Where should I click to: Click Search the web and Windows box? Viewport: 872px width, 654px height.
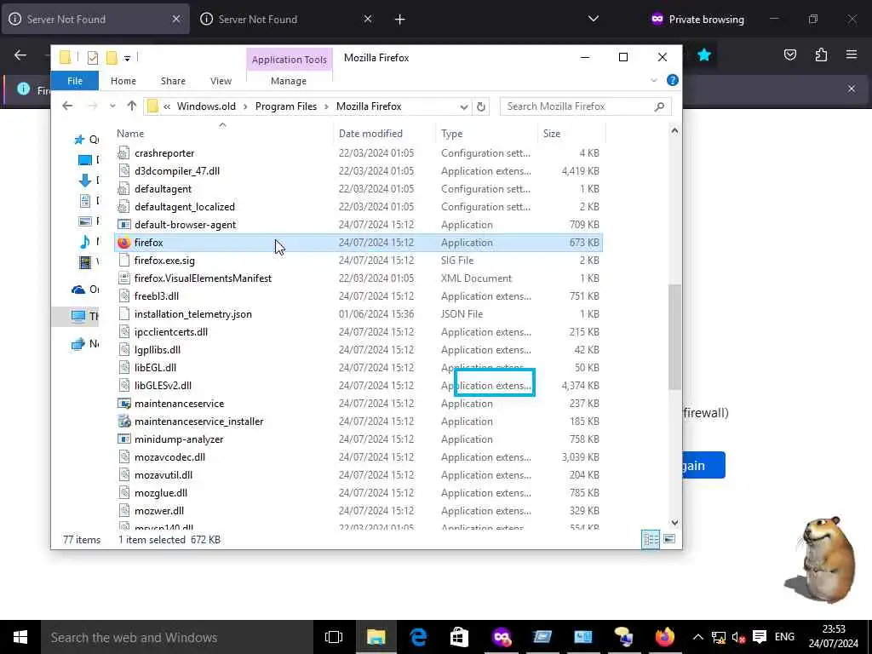(x=177, y=637)
